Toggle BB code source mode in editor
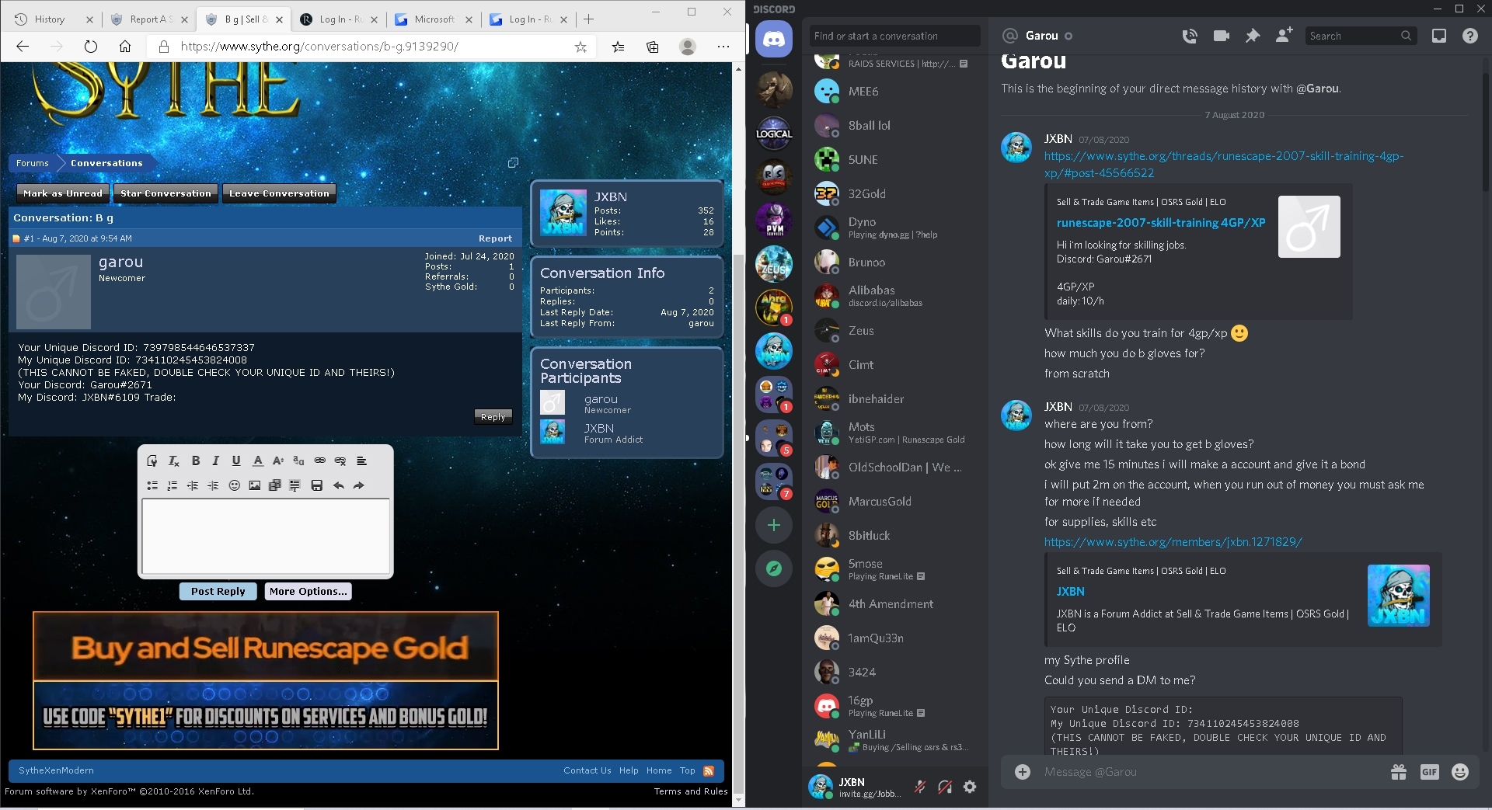 click(152, 461)
